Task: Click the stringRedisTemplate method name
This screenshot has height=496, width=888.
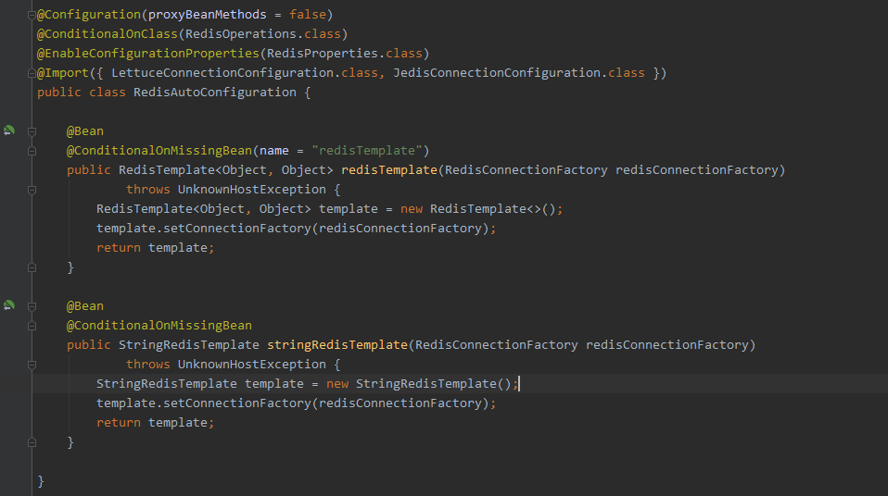Action: pyautogui.click(x=337, y=344)
